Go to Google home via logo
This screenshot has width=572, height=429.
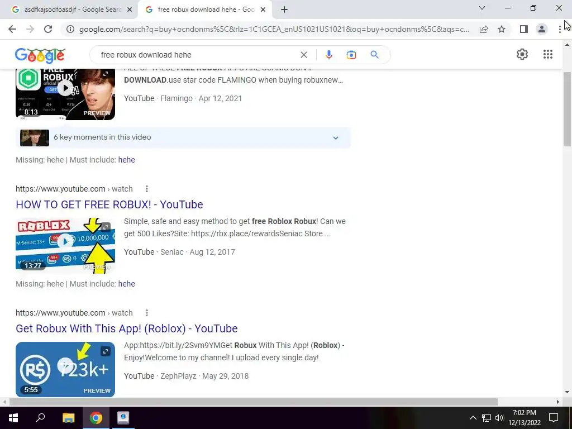40,55
